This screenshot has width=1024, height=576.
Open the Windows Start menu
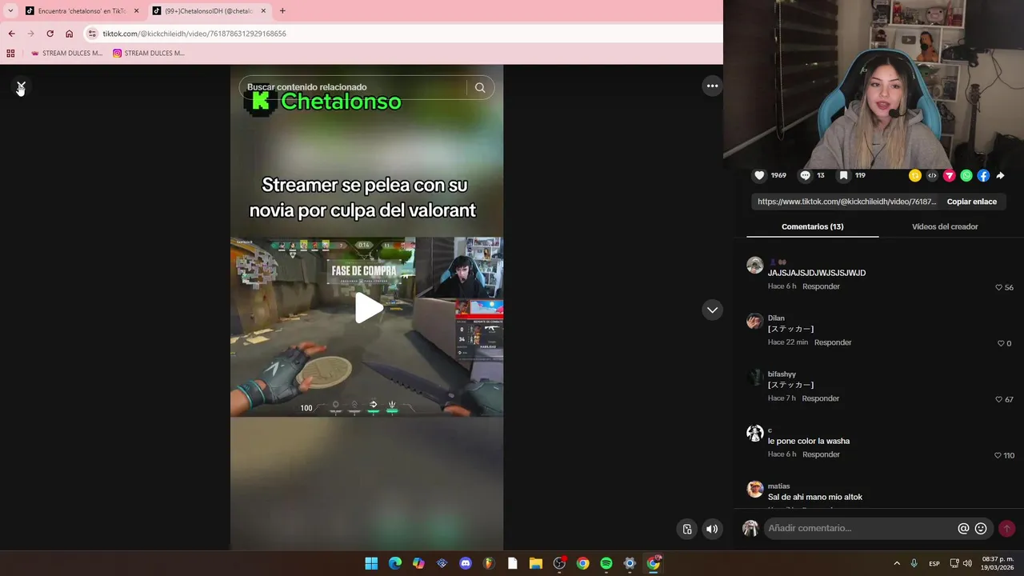coord(371,563)
